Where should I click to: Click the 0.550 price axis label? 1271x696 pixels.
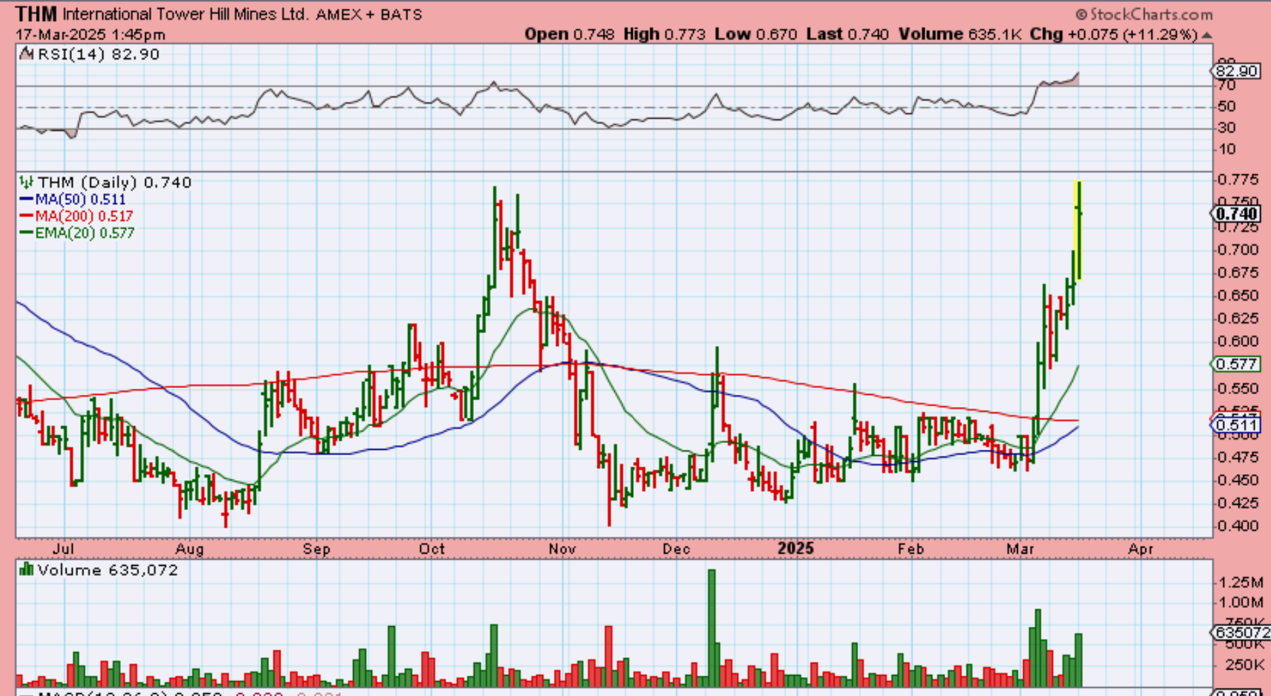point(1238,389)
